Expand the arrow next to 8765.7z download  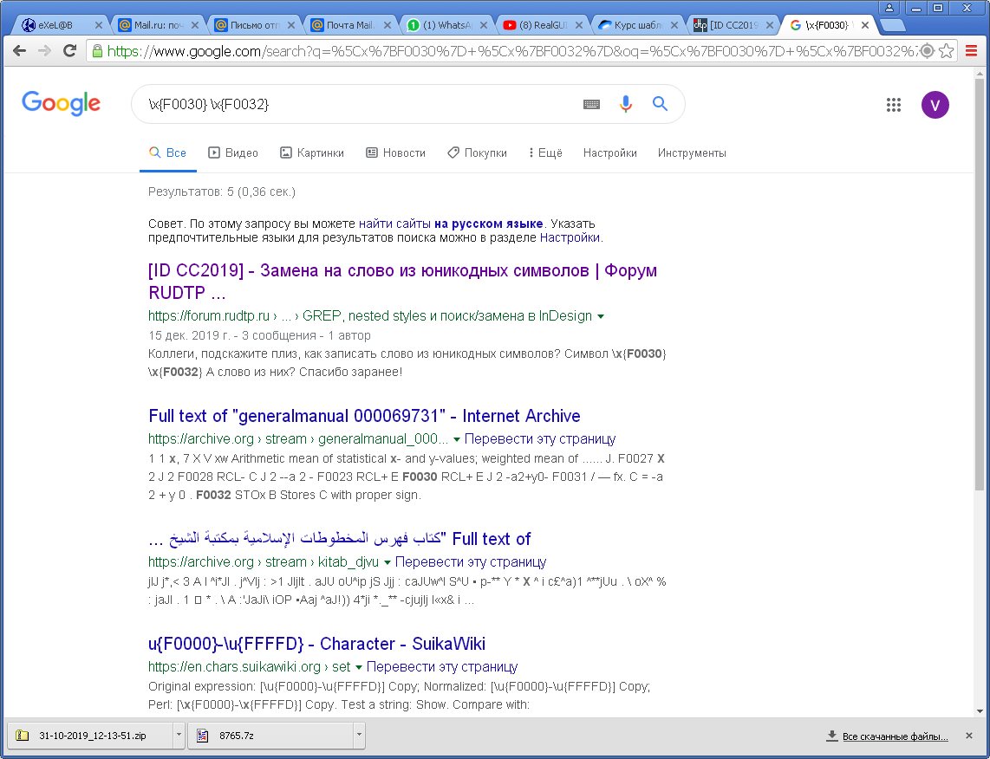(356, 736)
